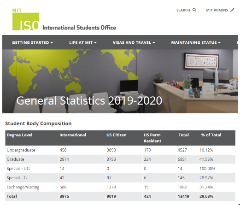Select the Graduate row label
240x205 pixels.
(x=15, y=159)
